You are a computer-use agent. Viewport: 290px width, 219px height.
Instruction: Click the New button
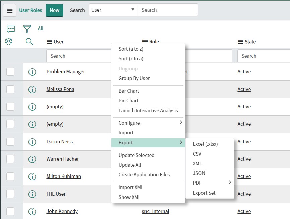[54, 10]
